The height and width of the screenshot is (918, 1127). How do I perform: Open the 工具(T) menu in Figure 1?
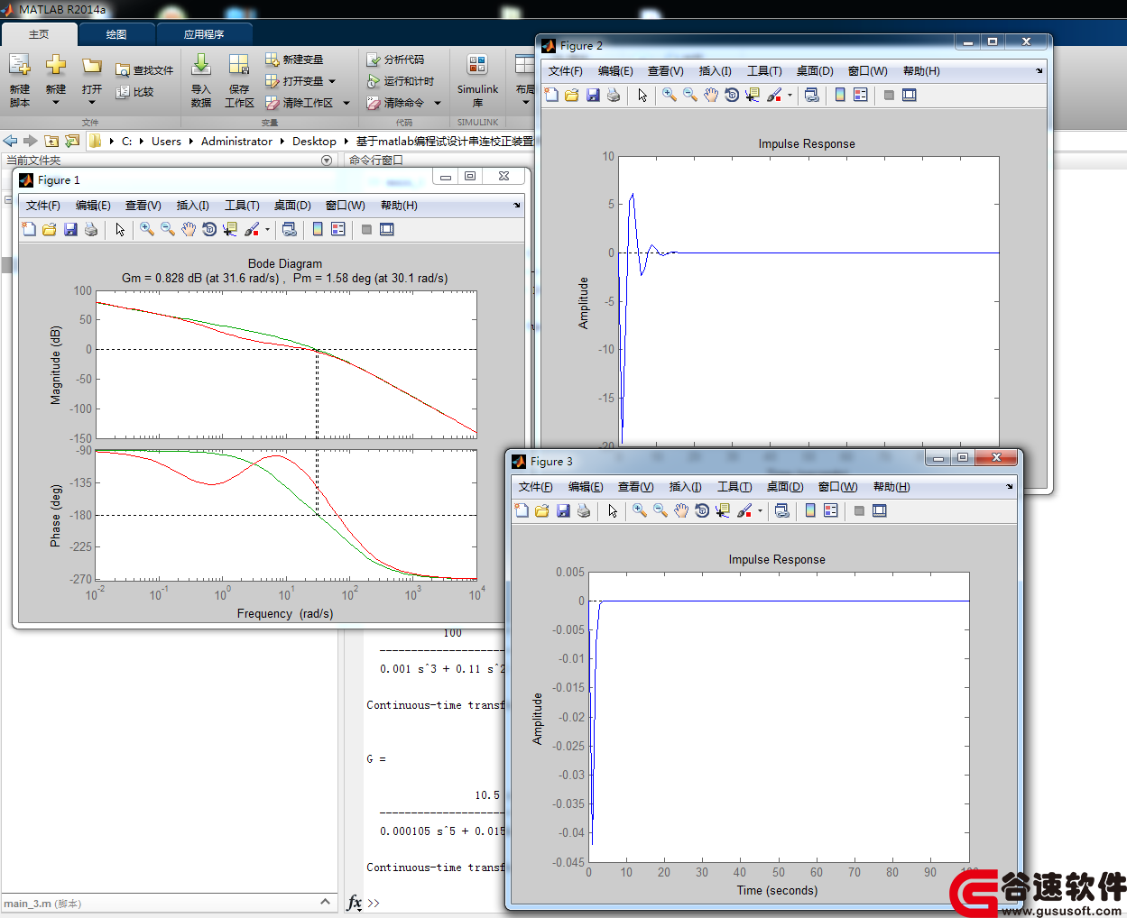pyautogui.click(x=242, y=206)
